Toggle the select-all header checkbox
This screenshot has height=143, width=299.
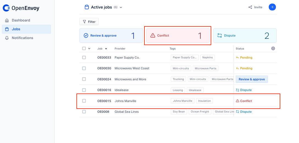tap(84, 48)
